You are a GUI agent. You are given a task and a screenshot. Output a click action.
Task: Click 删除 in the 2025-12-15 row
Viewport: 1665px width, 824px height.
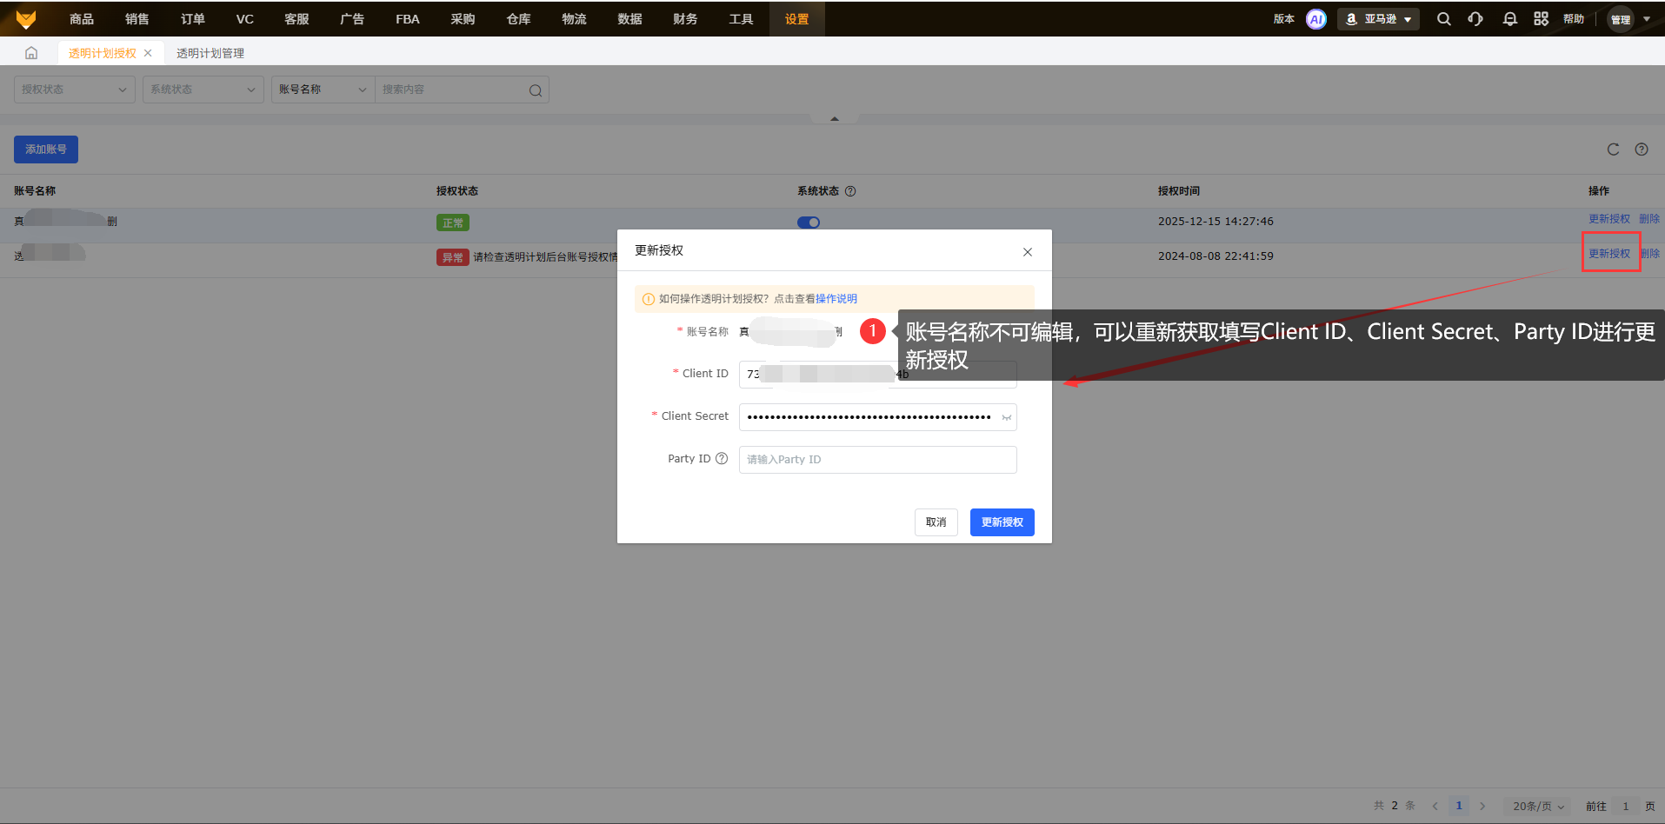pos(1649,219)
